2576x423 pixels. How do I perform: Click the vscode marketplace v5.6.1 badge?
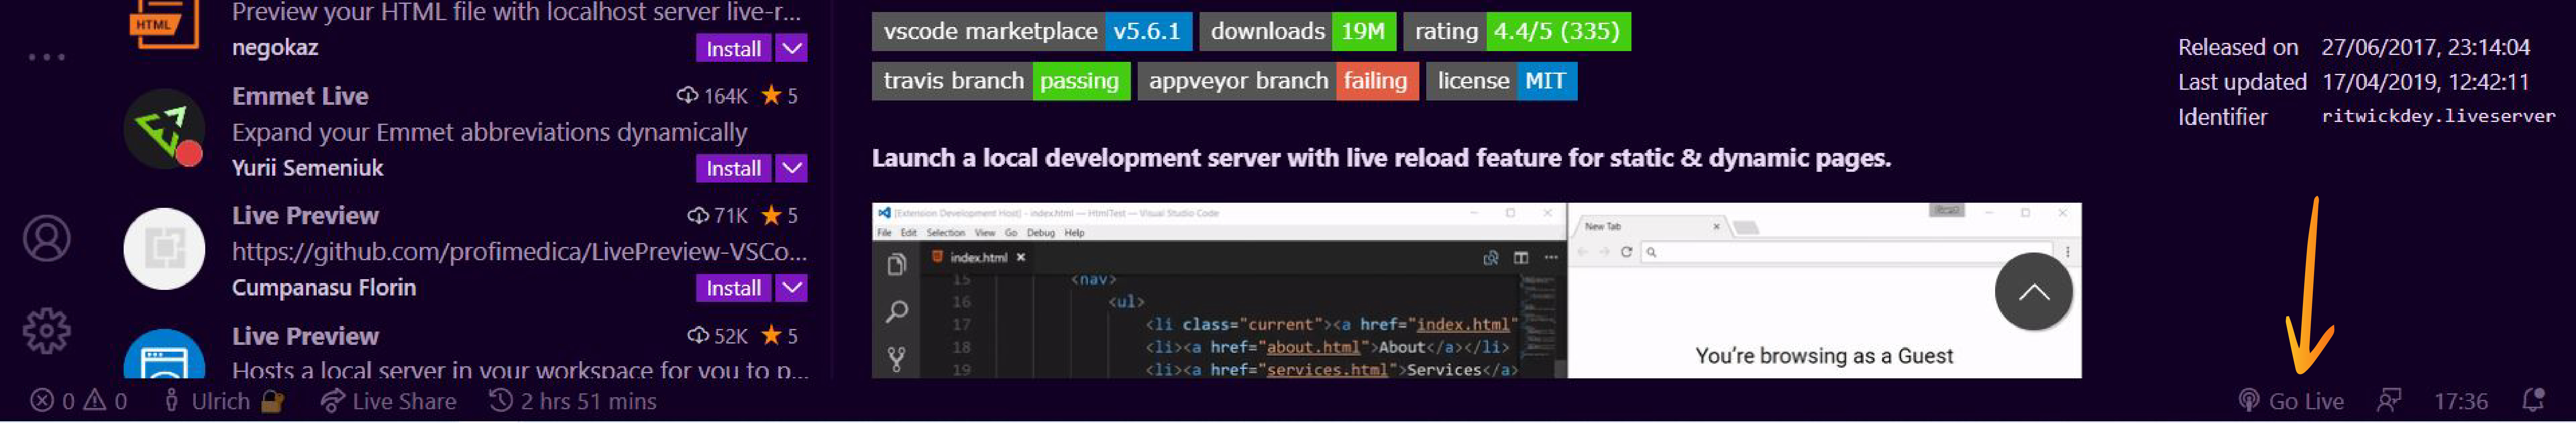point(1032,32)
